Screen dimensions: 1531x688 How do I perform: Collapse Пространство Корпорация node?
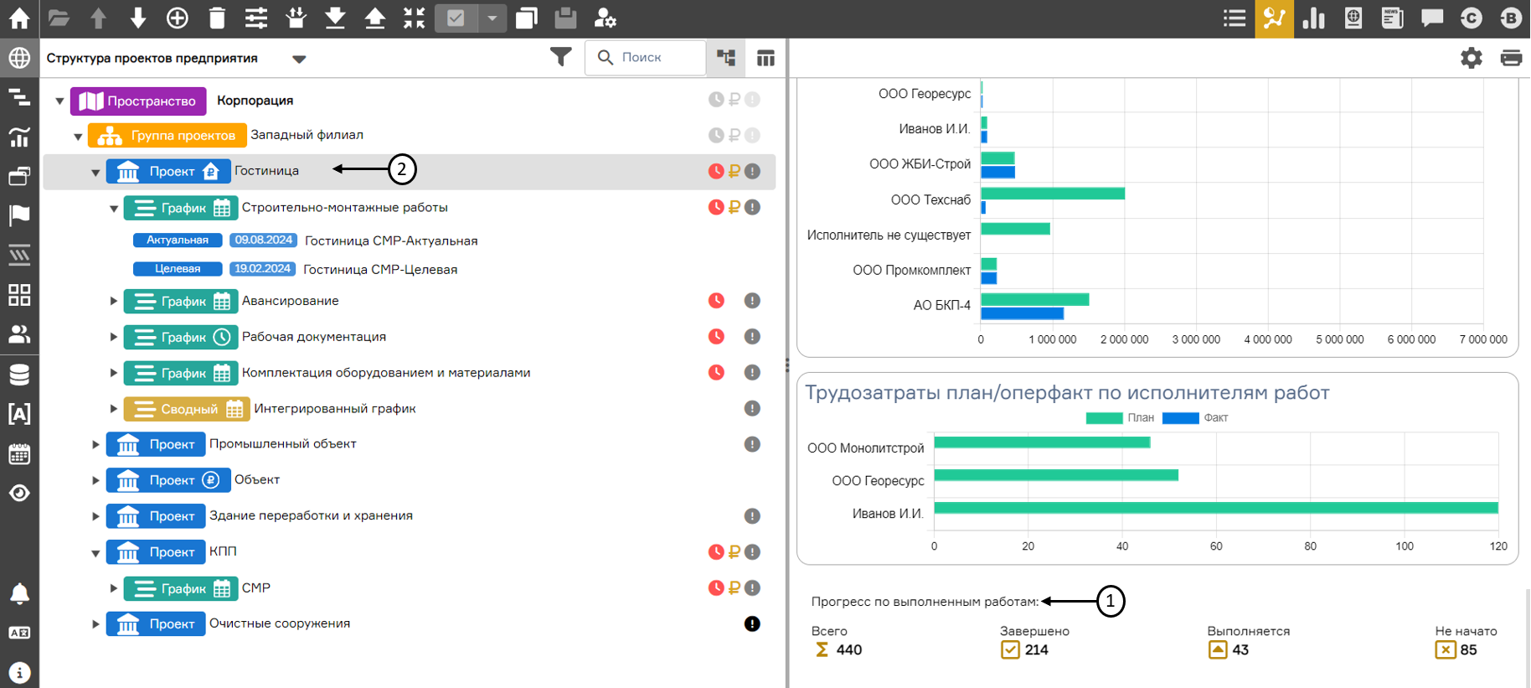point(59,101)
